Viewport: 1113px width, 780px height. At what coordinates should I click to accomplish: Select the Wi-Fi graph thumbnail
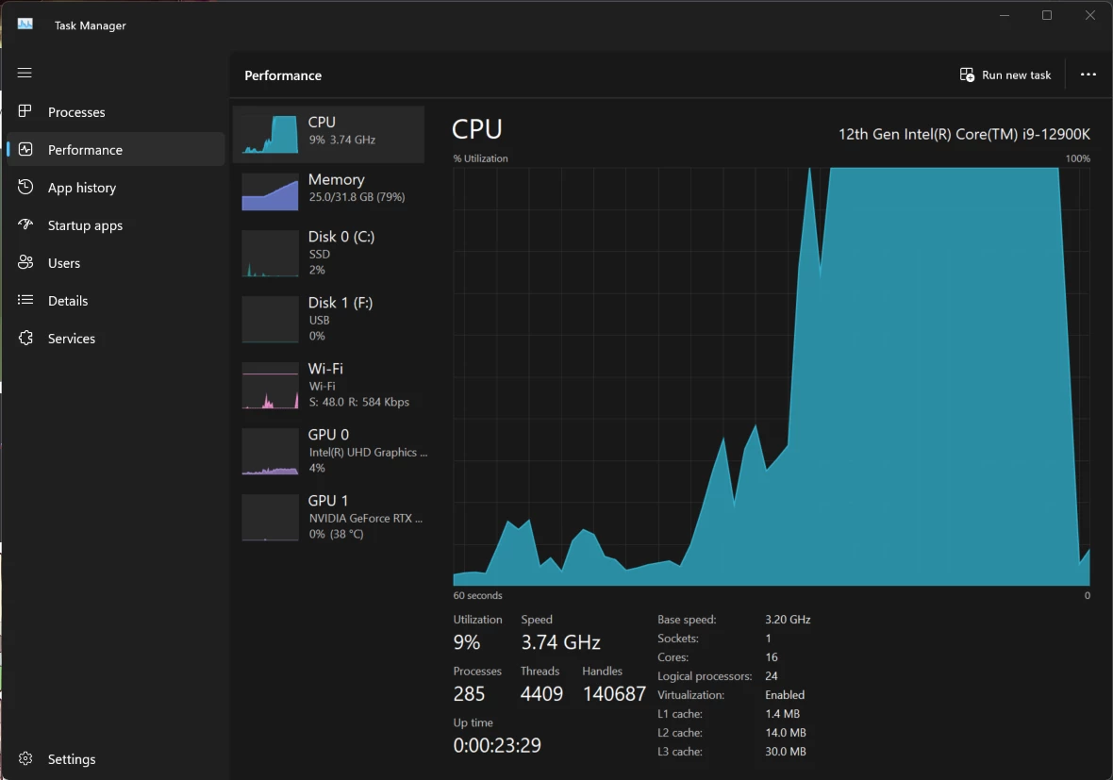coord(270,386)
